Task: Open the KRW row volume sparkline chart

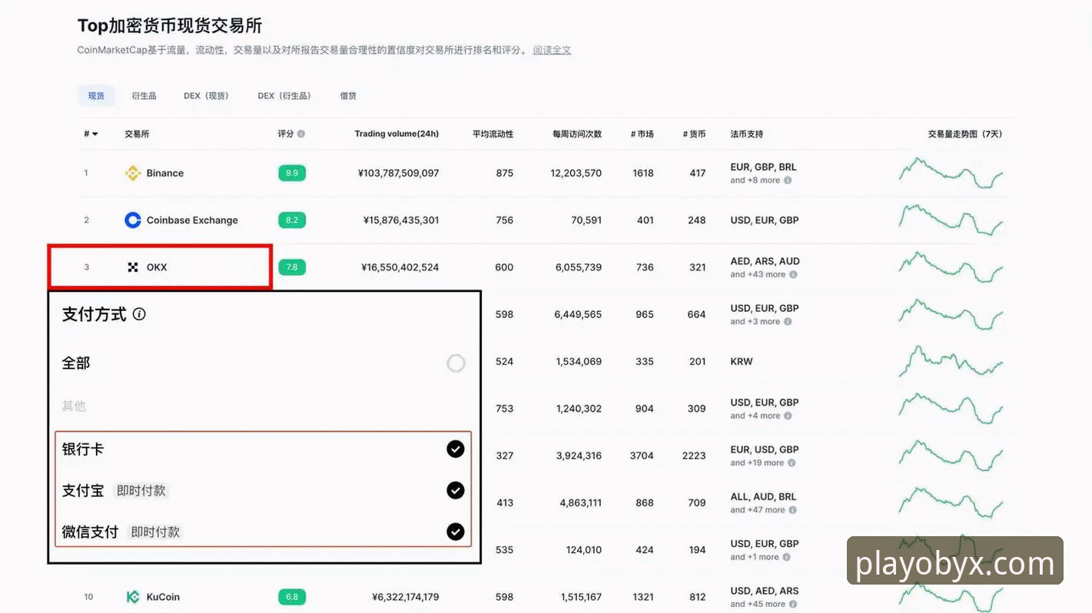Action: [x=951, y=361]
